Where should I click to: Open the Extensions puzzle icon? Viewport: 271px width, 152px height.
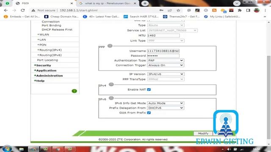(x=240, y=10)
